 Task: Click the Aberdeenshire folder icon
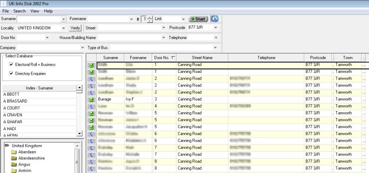(x=14, y=158)
